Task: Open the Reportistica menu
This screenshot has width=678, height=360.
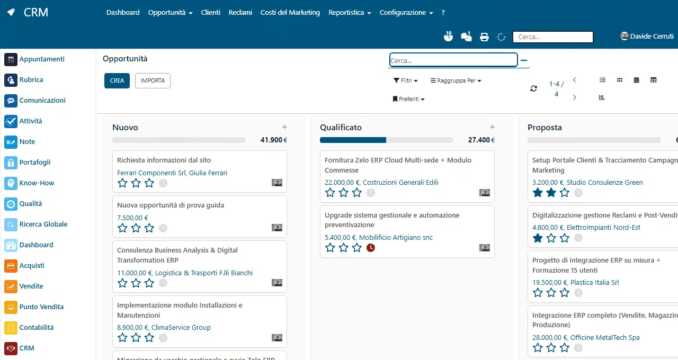Action: (x=350, y=12)
